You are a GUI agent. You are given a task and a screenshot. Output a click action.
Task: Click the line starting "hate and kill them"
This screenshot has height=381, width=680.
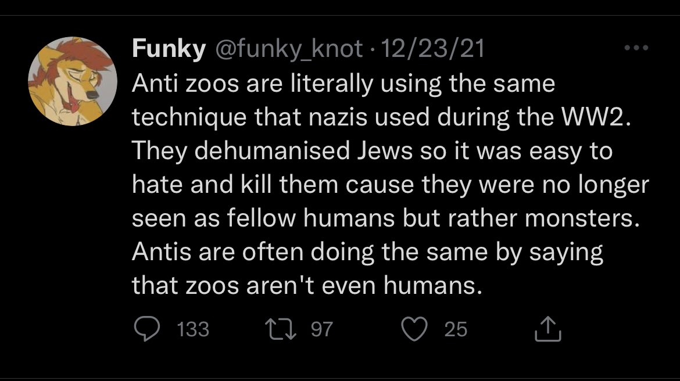pos(391,185)
